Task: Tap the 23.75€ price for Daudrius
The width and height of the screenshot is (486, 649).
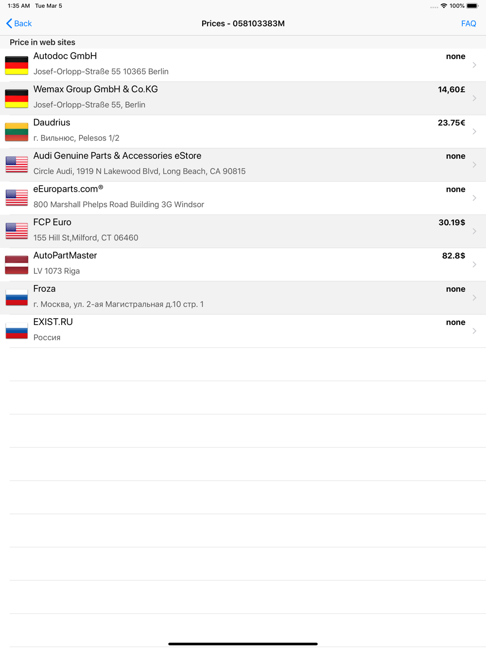Action: [451, 123]
